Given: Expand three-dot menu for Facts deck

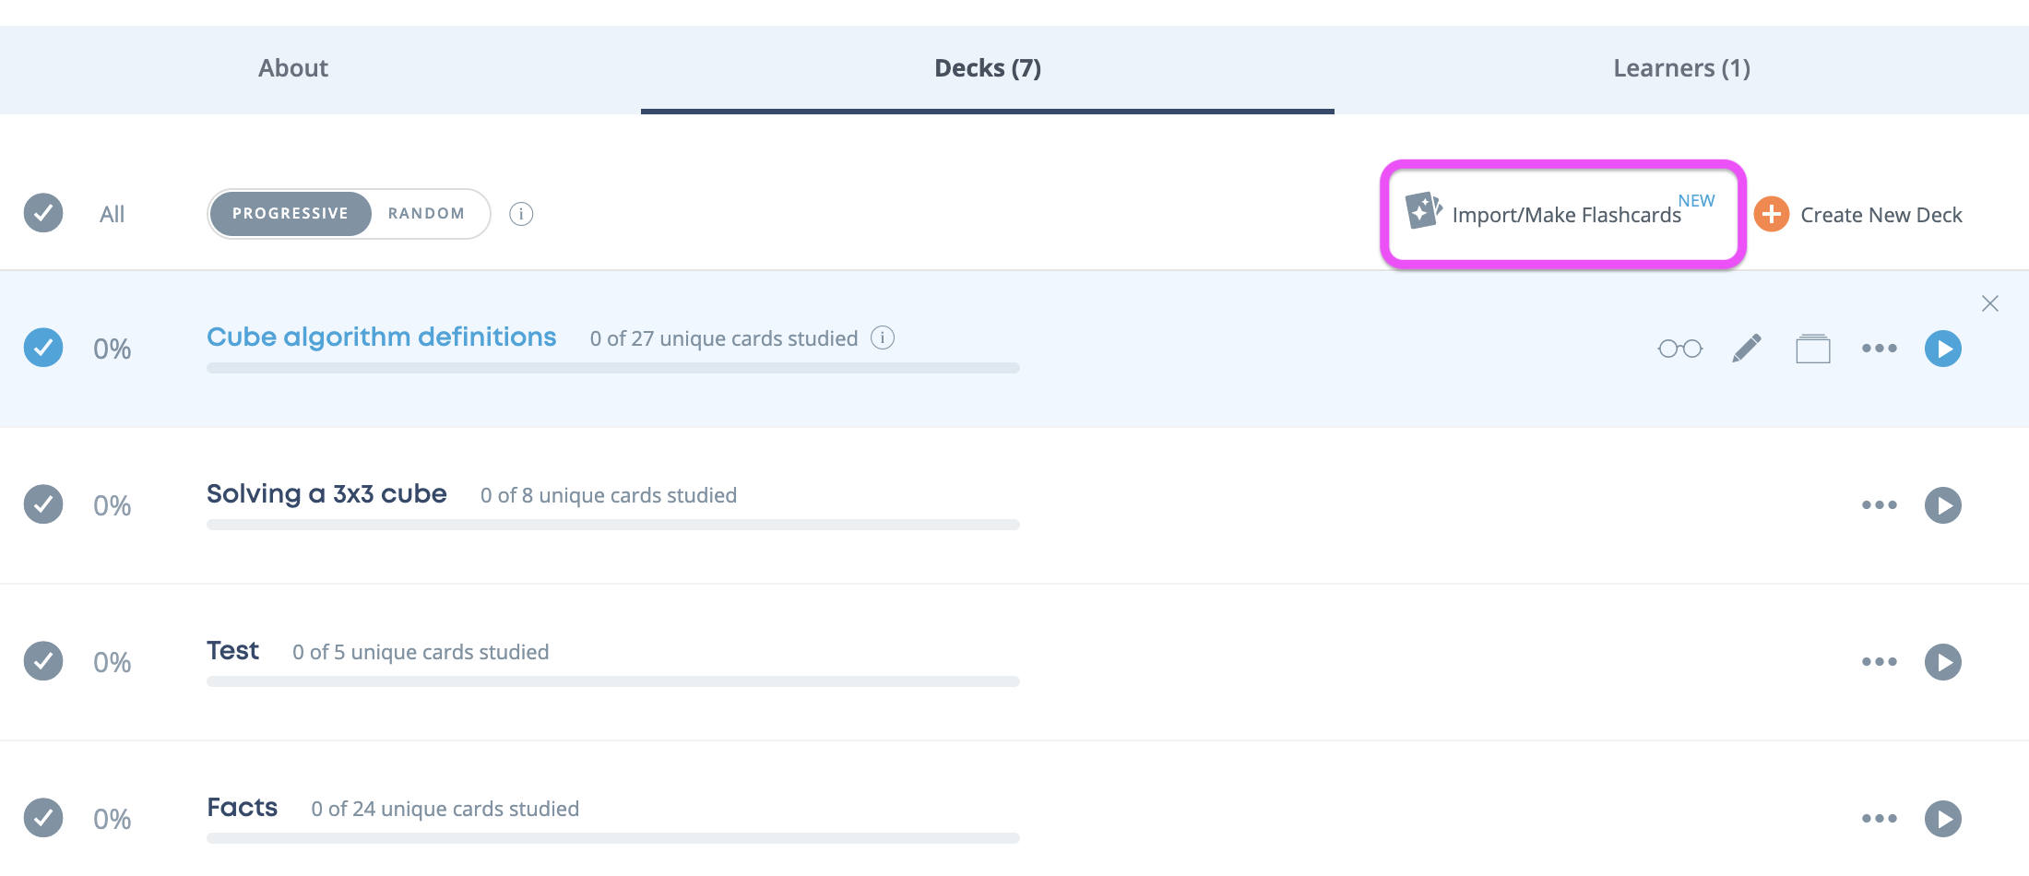Looking at the screenshot, I should click(x=1880, y=819).
